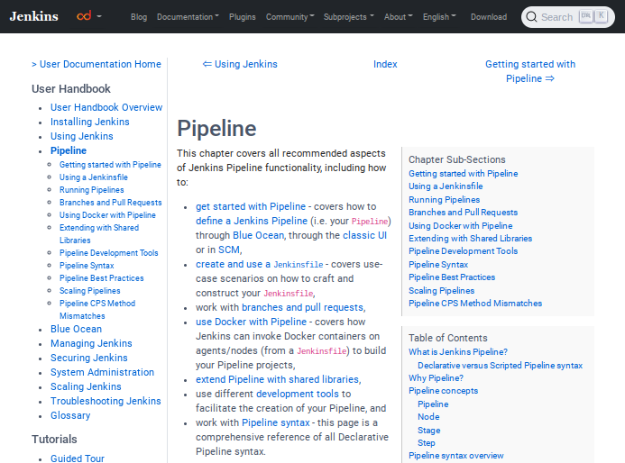
Task: Navigate to Getting started with Pipeline next link
Action: point(530,71)
